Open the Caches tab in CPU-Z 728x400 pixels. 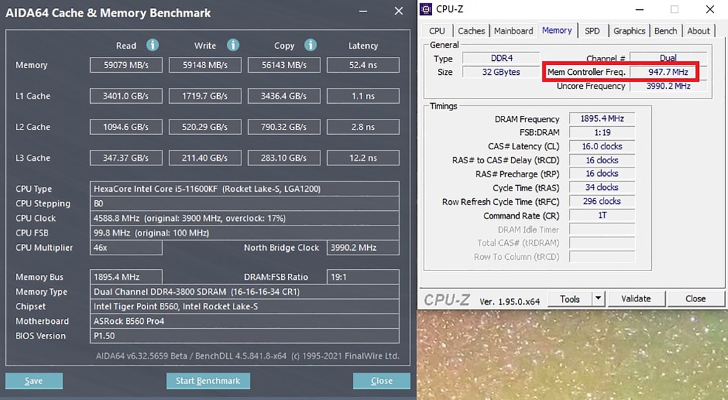471,30
